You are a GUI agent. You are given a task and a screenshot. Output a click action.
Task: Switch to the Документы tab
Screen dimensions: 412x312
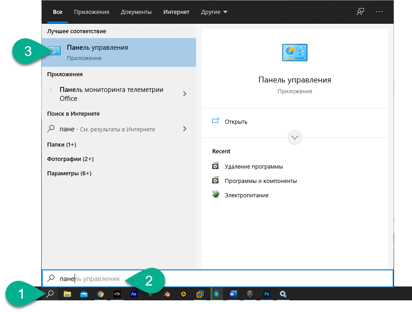coord(136,12)
